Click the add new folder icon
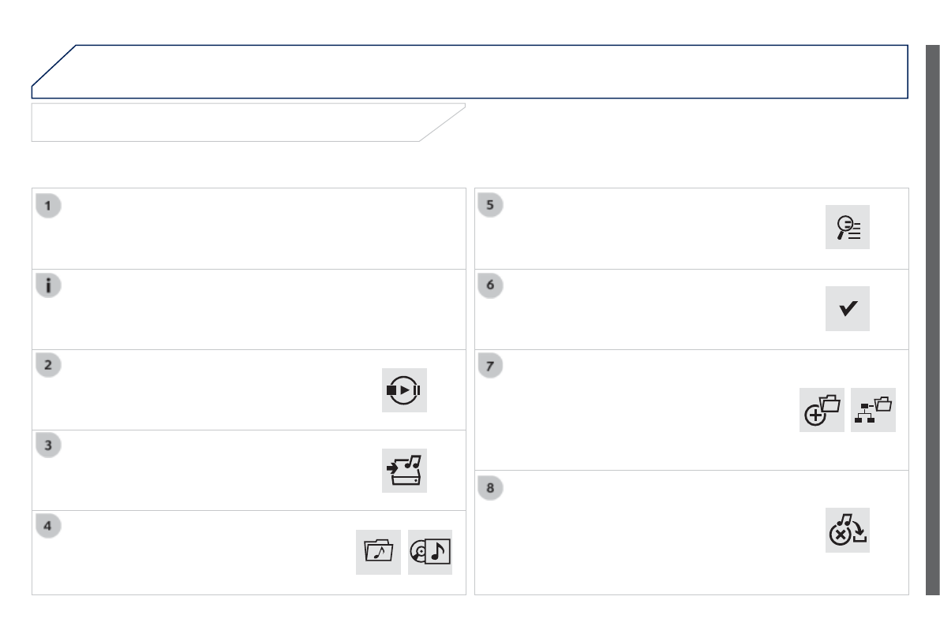The height and width of the screenshot is (626, 940). click(822, 410)
